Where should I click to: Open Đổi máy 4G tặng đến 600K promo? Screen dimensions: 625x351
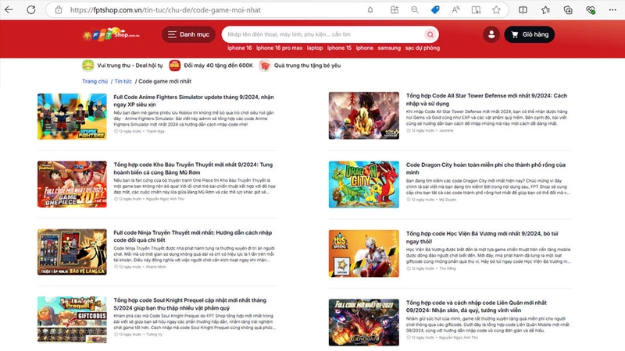211,66
